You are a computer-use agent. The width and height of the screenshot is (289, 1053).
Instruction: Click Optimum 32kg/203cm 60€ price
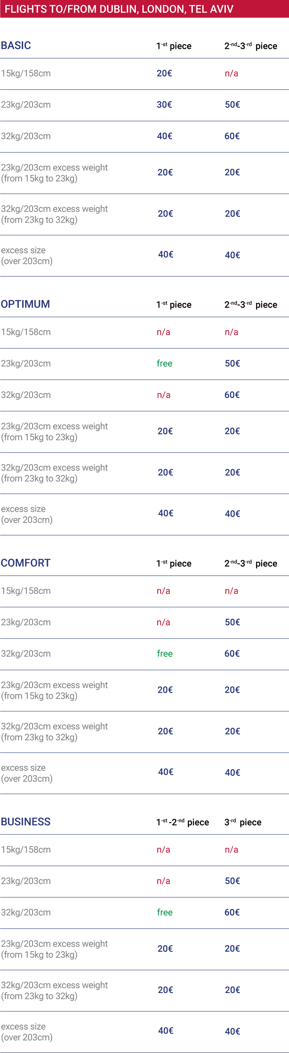(232, 395)
